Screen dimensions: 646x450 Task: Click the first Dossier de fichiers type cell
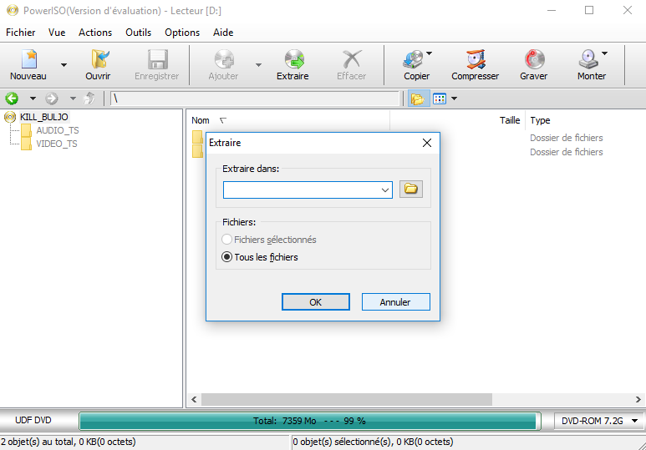tap(566, 138)
